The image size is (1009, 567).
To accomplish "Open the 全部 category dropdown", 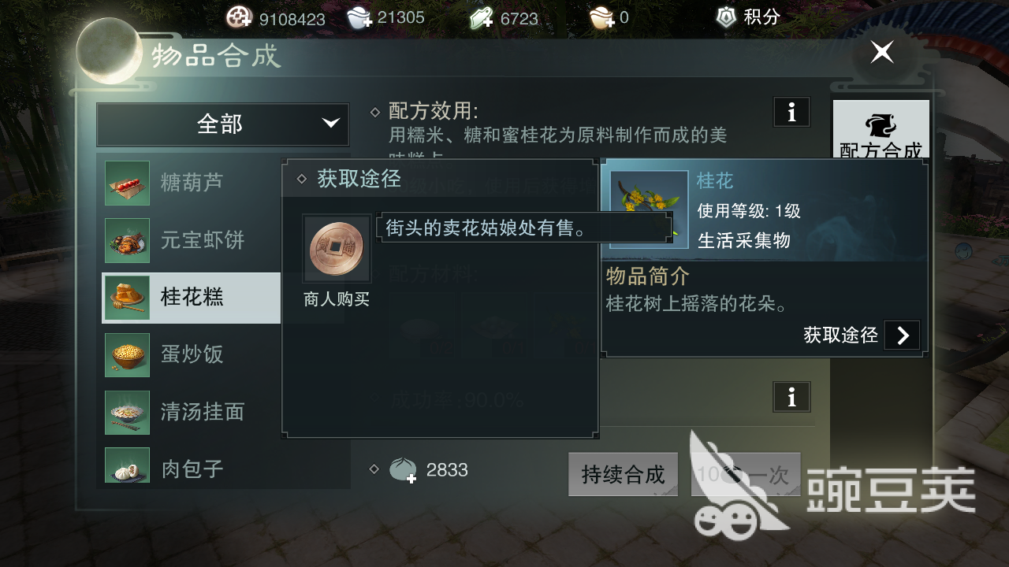I will (223, 124).
